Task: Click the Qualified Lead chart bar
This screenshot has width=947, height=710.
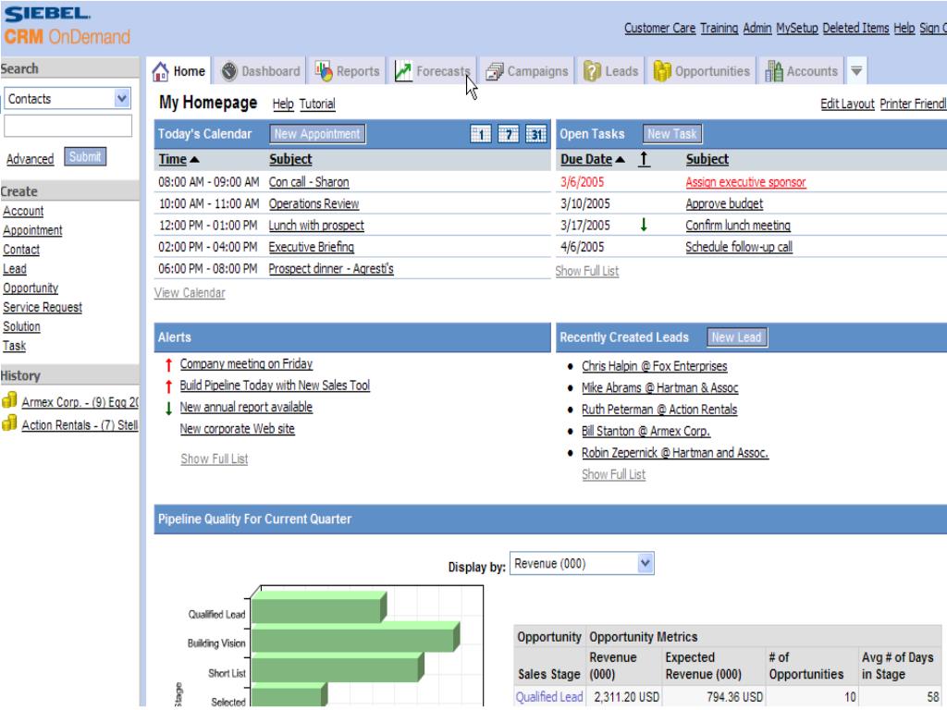Action: [x=318, y=607]
